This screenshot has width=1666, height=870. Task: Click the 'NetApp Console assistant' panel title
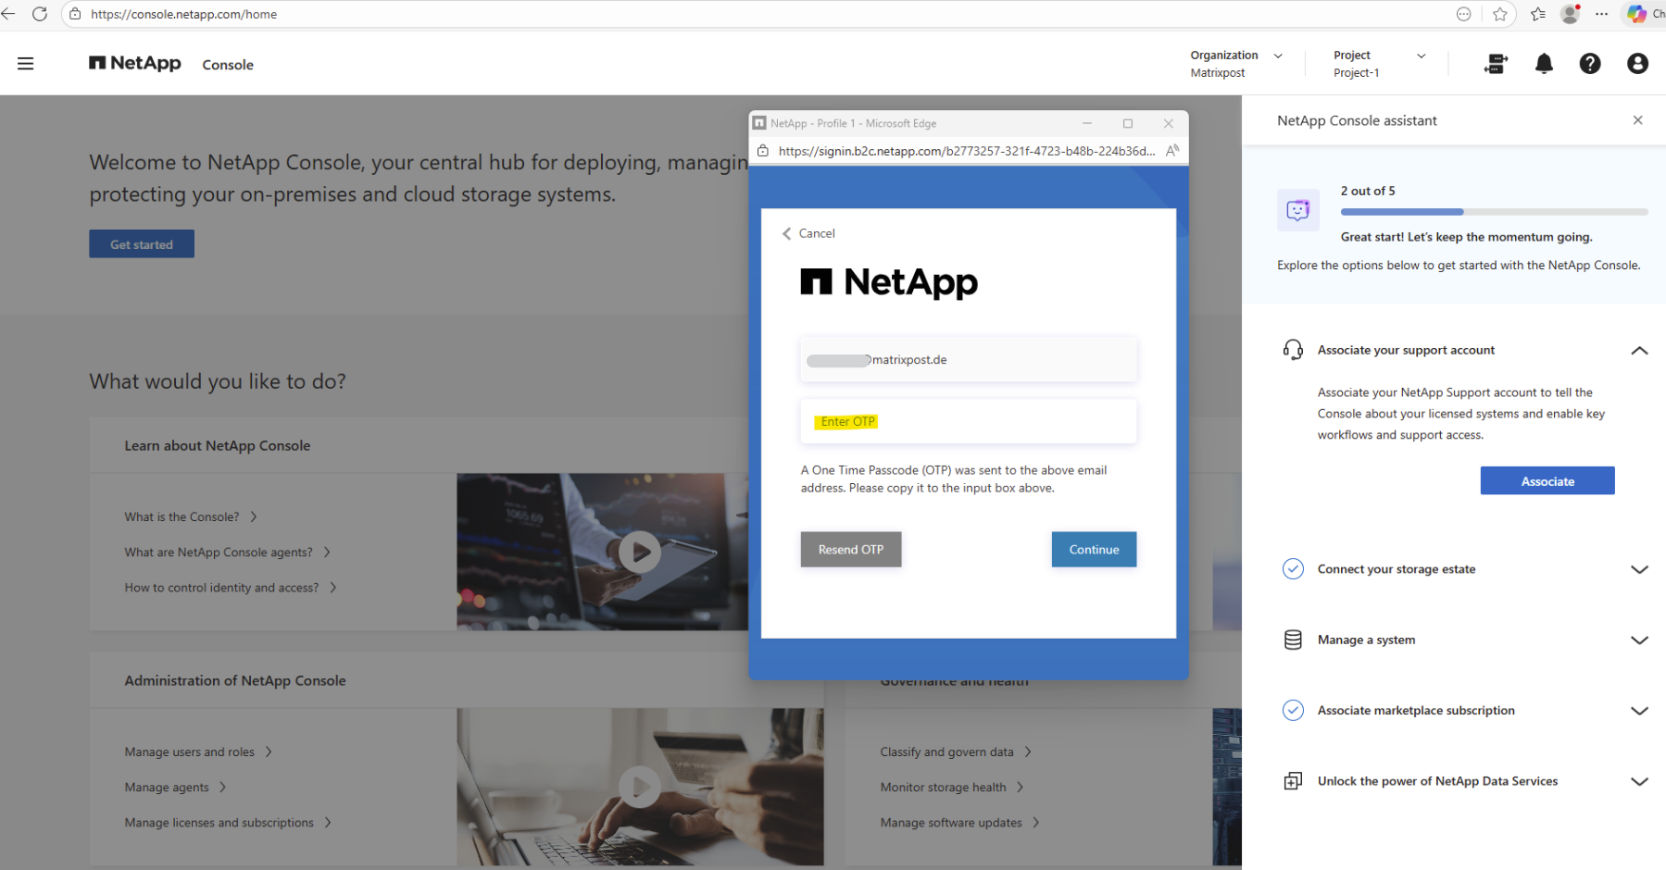1357,120
